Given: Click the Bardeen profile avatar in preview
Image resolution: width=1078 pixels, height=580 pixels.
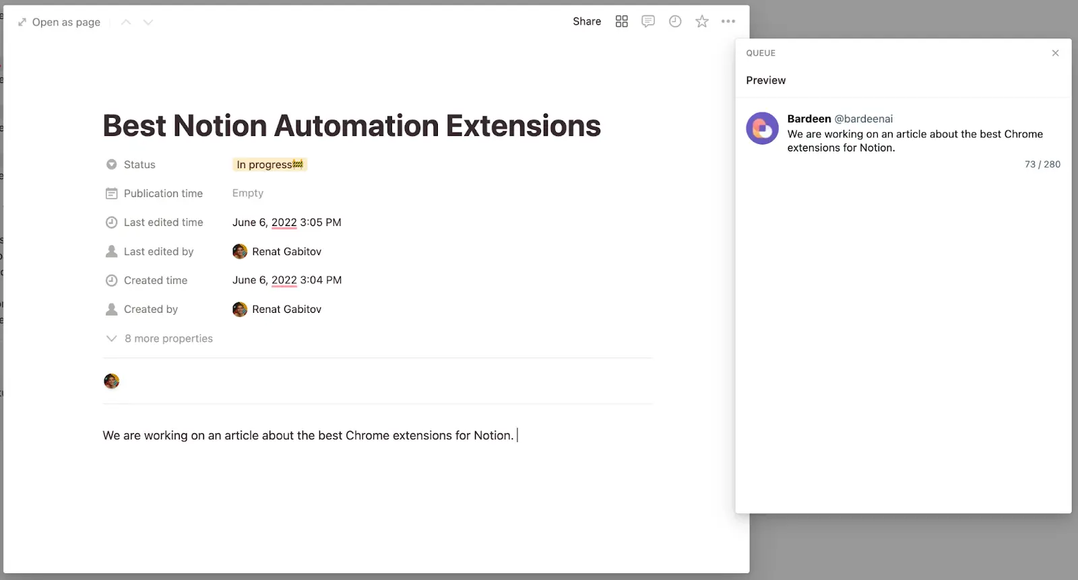Looking at the screenshot, I should point(762,128).
